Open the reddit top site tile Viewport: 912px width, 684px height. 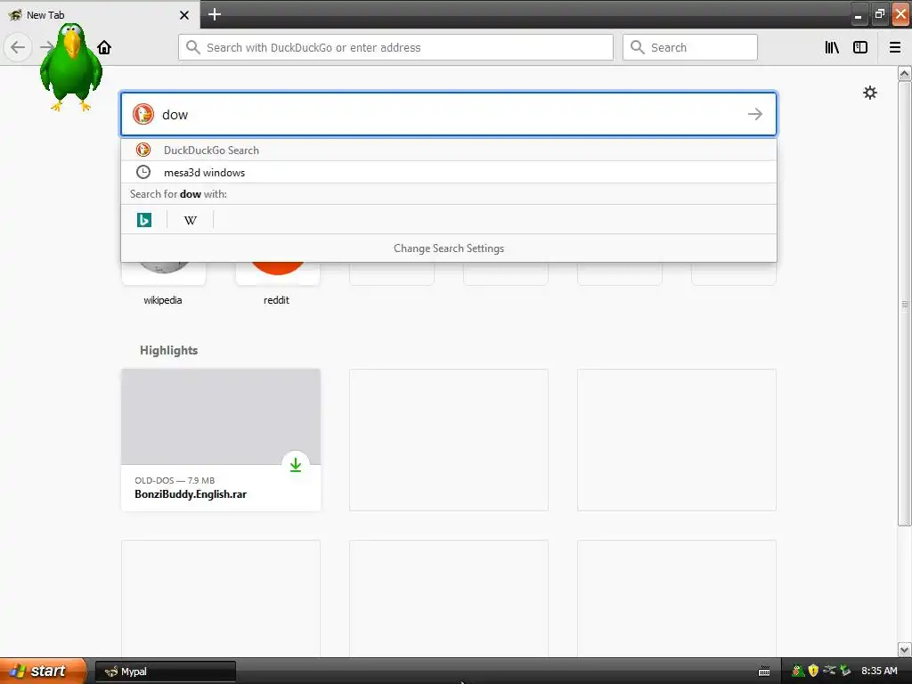click(278, 282)
